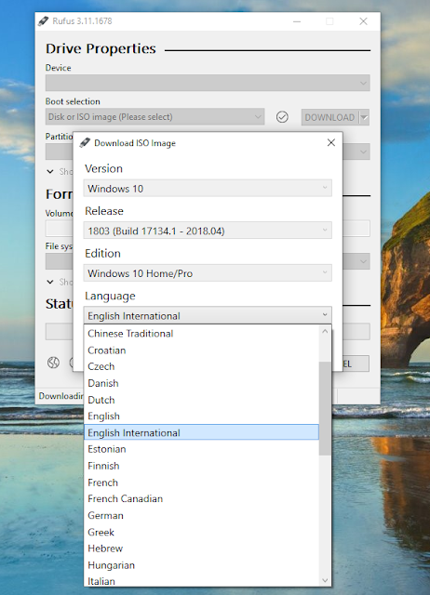The height and width of the screenshot is (595, 430).
Task: Select Hebrew from the language list
Action: [201, 549]
